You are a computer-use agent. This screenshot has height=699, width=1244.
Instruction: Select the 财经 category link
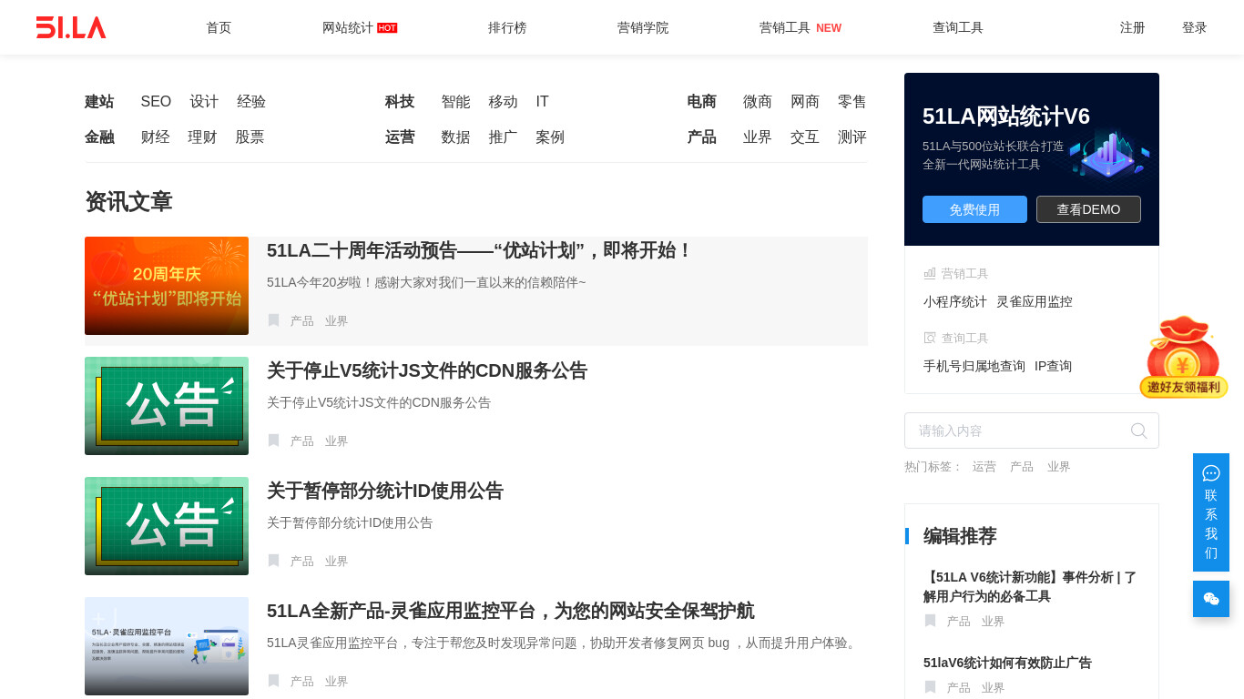click(155, 137)
